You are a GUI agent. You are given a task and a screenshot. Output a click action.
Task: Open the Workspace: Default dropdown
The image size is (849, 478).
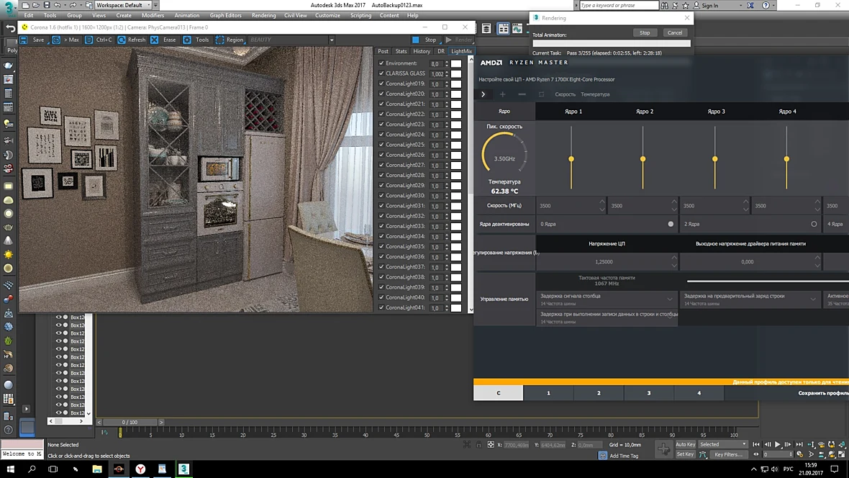coord(123,5)
